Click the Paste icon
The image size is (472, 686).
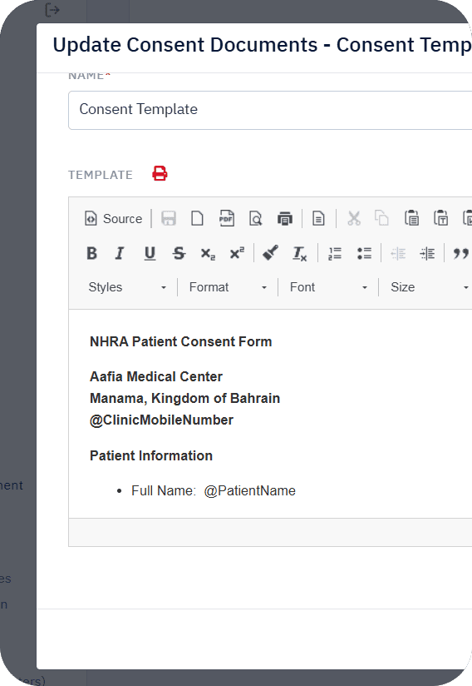click(411, 218)
